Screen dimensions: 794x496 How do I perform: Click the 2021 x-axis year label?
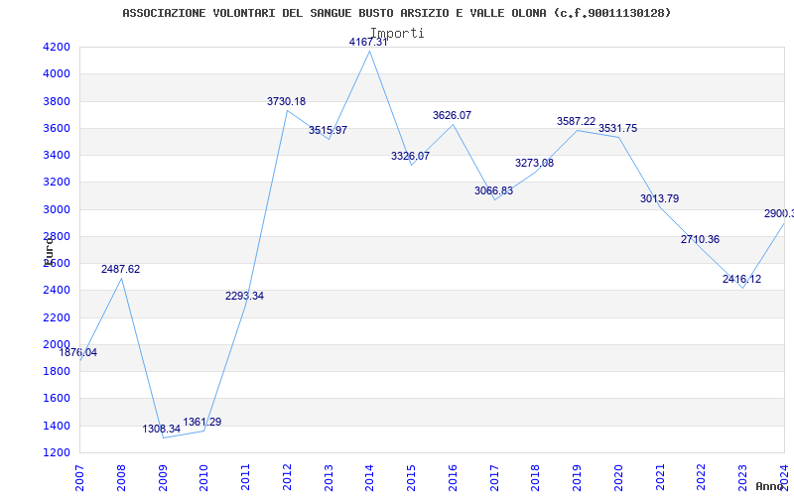[x=660, y=477]
